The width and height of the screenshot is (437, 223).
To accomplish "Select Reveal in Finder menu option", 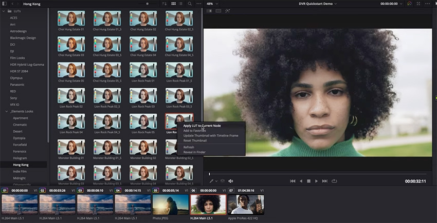I will 194,152.
